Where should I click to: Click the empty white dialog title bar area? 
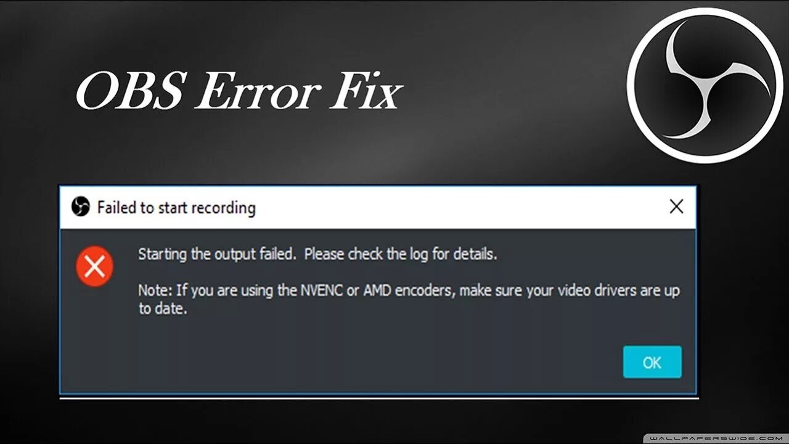click(x=461, y=207)
